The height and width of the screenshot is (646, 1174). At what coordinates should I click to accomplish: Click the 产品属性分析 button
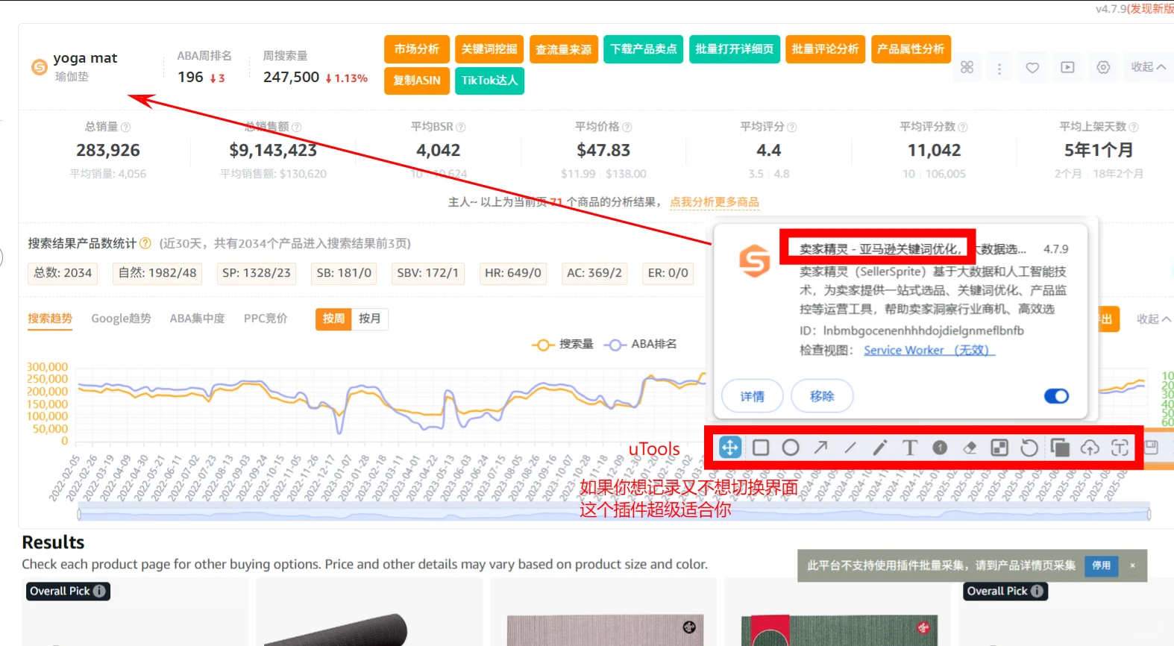coord(911,49)
